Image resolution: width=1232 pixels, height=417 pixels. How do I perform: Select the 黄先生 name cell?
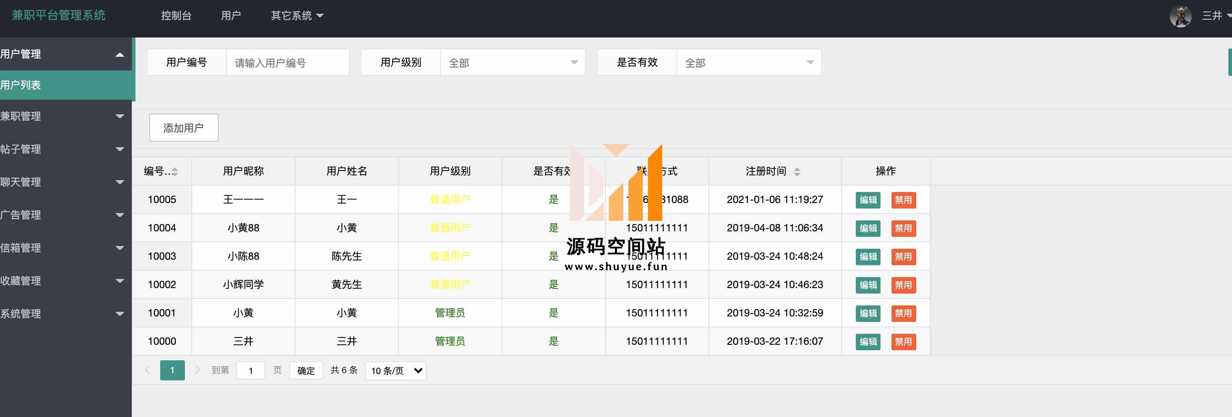[x=347, y=285]
